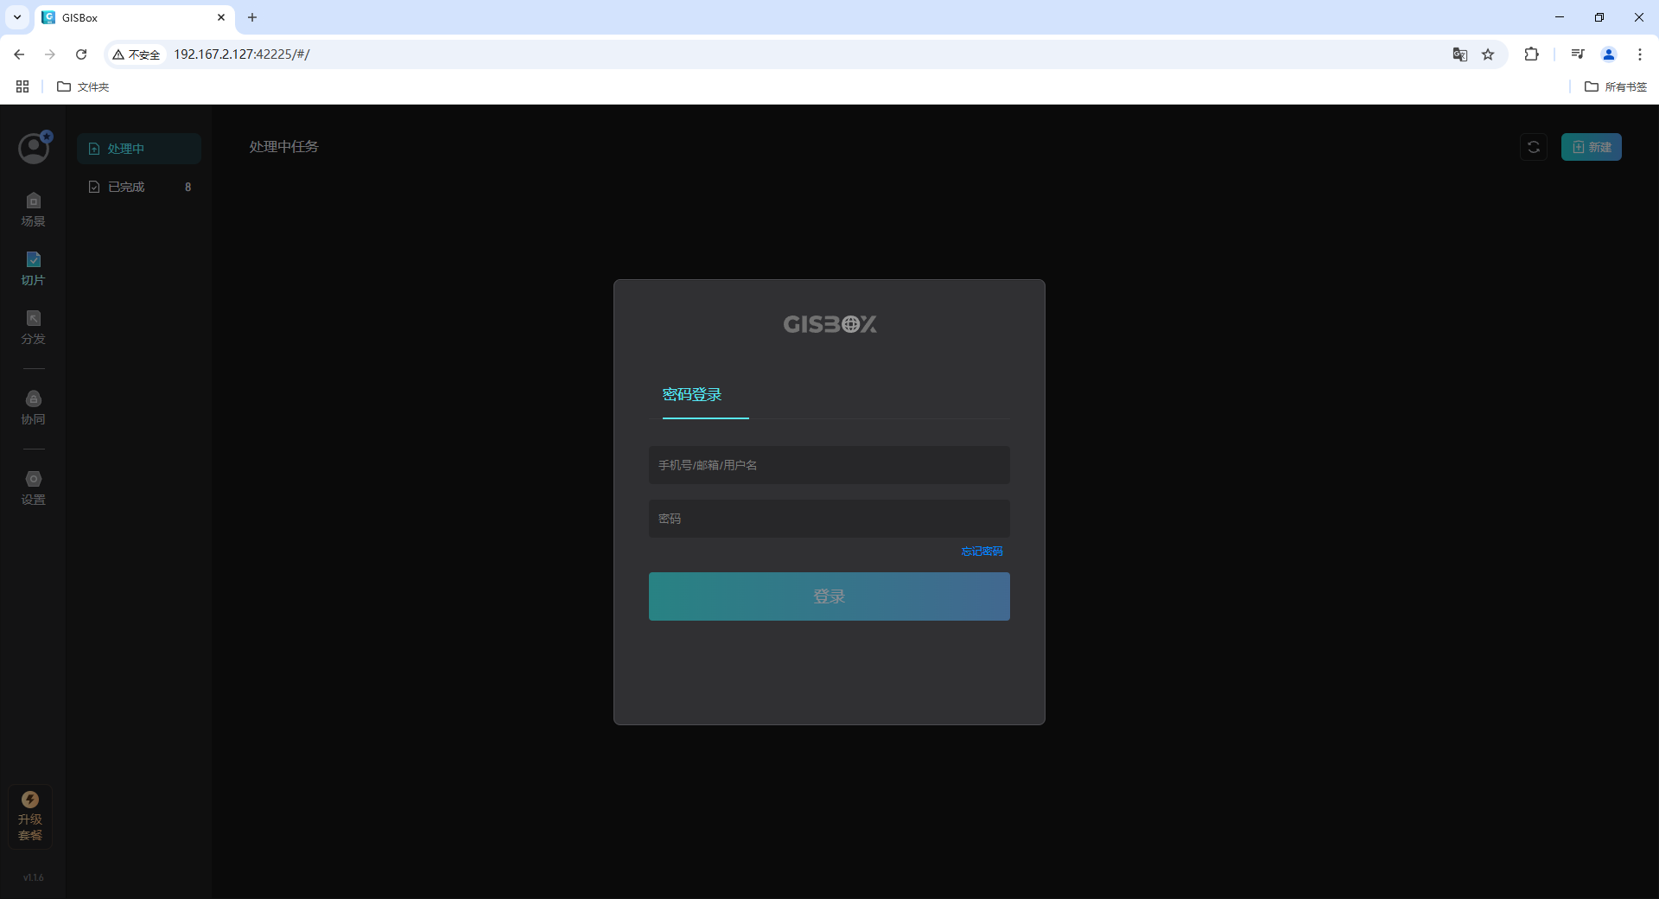
Task: Focus the 手机号/邮箱/用户名 input field
Action: tap(829, 465)
